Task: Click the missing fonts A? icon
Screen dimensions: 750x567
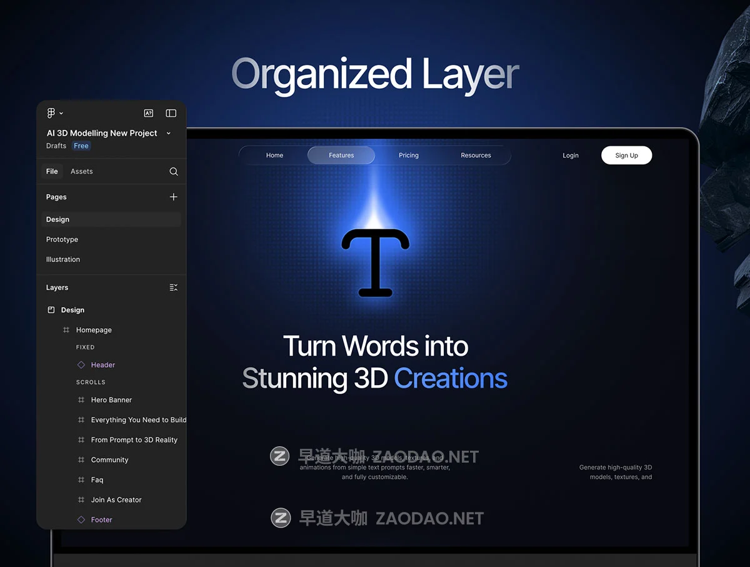Action: (149, 113)
